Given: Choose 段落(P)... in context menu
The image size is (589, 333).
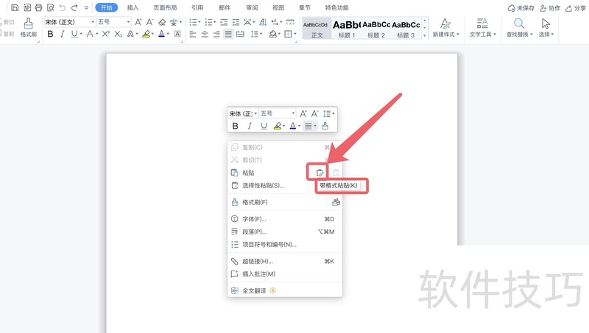Looking at the screenshot, I should pos(285,232).
